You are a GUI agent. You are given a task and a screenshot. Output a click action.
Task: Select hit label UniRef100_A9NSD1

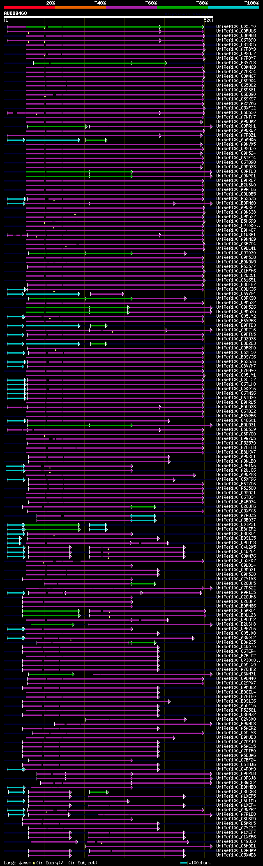click(x=236, y=457)
